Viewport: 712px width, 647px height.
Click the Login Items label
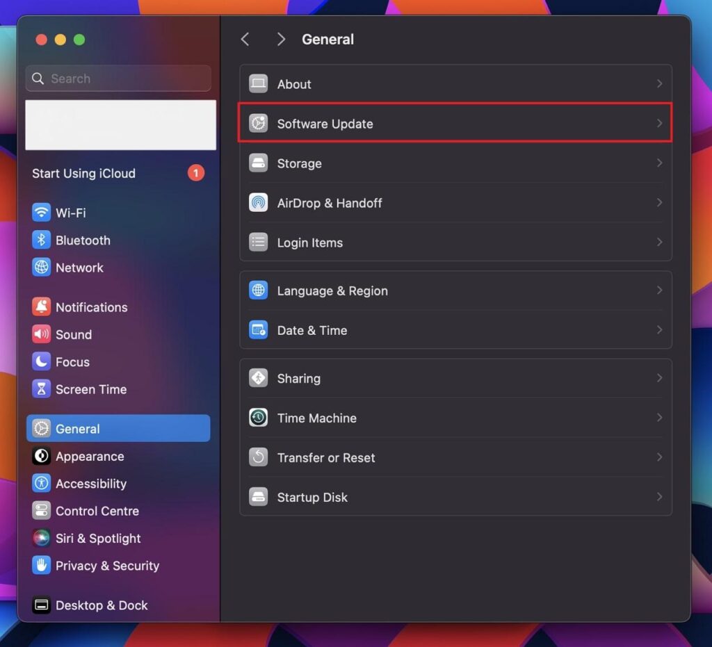(309, 243)
